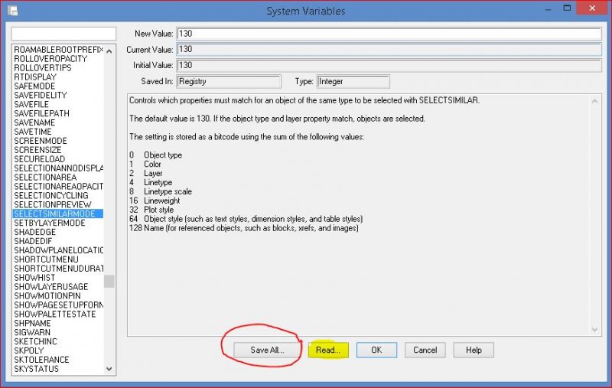Click the Type Integer field

(353, 82)
